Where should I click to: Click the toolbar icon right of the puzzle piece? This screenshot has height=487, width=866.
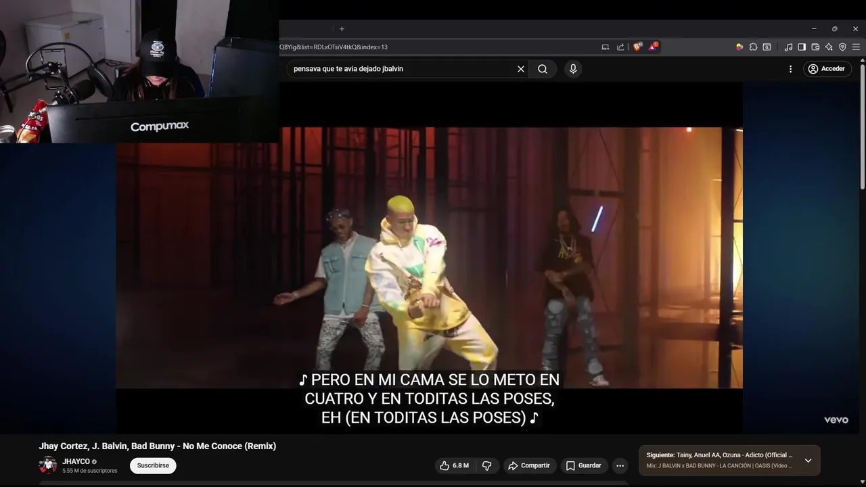[x=767, y=47]
